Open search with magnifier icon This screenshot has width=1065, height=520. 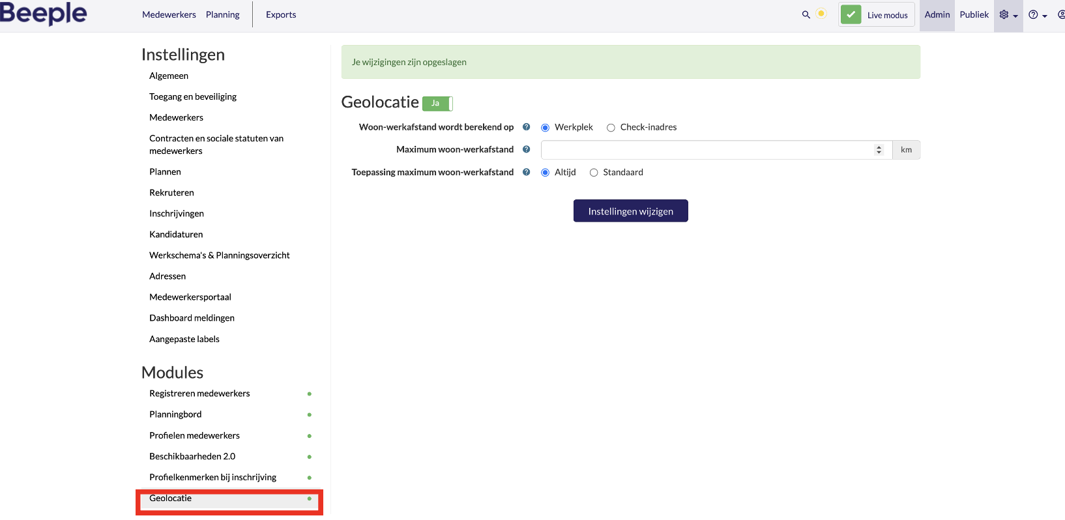pos(806,14)
